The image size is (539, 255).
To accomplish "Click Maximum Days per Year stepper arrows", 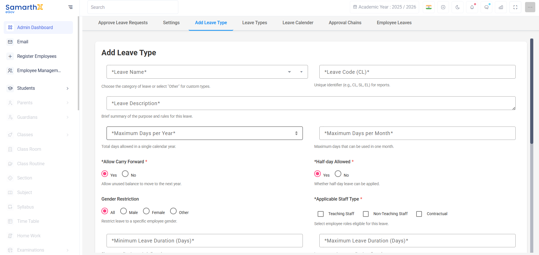I will coord(296,133).
